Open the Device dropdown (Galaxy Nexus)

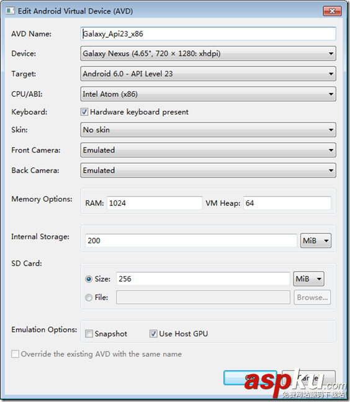point(209,53)
